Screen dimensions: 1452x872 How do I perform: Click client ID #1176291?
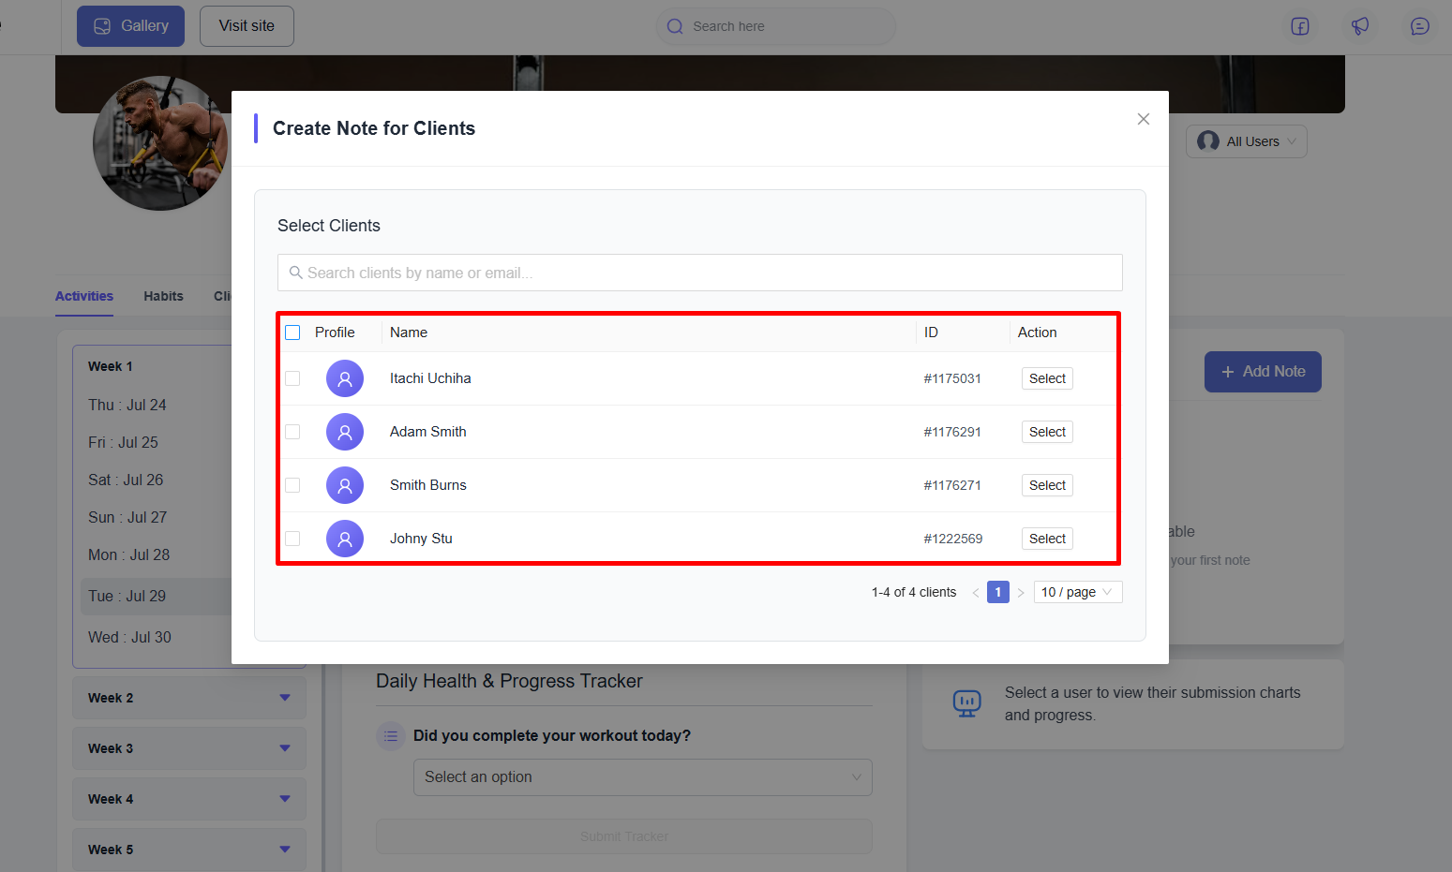tap(952, 432)
